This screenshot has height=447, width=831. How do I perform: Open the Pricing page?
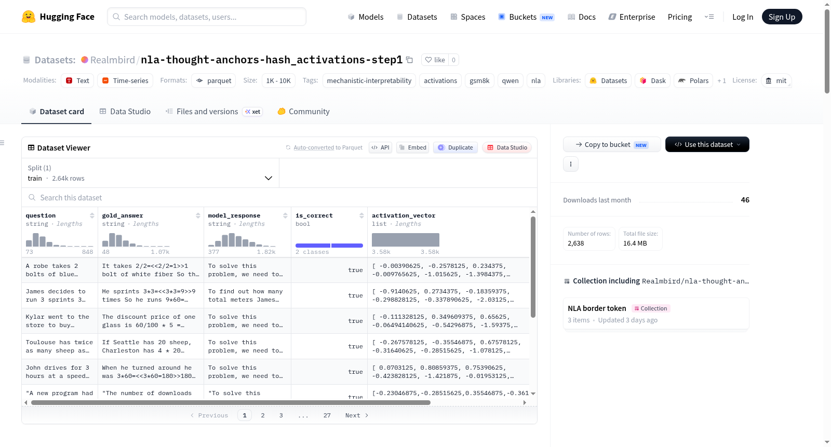tap(680, 17)
